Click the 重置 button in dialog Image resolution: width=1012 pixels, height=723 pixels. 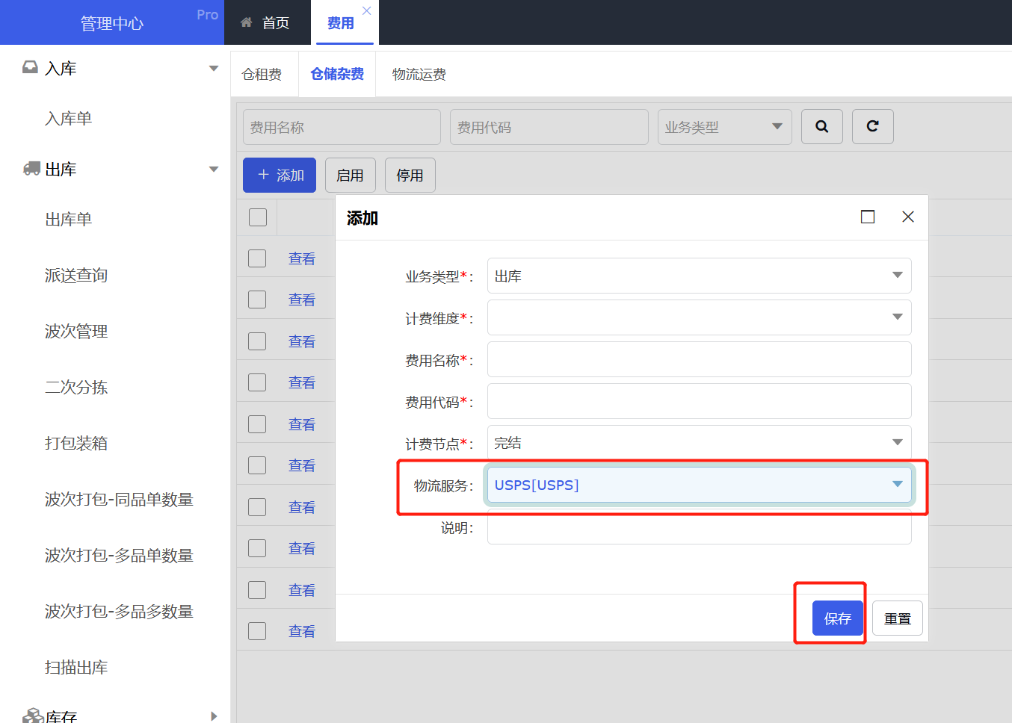point(898,618)
